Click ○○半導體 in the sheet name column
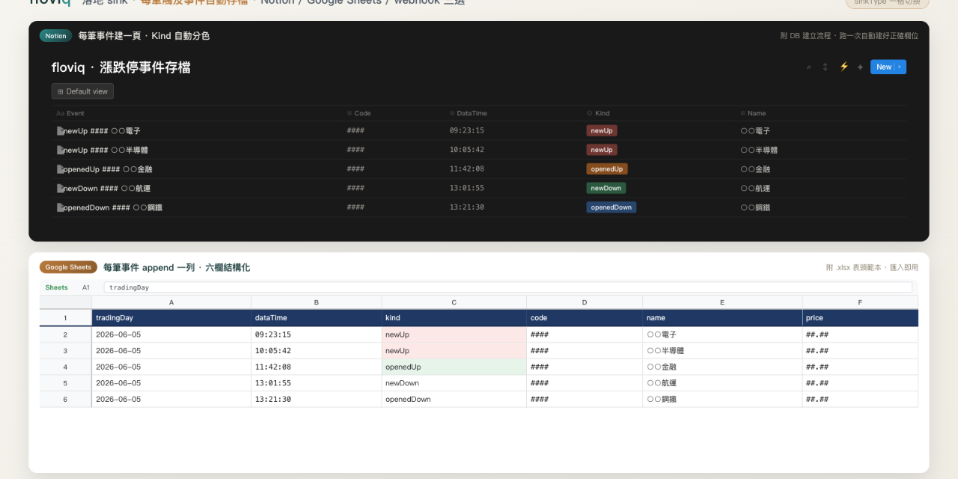The width and height of the screenshot is (958, 479). (x=722, y=351)
